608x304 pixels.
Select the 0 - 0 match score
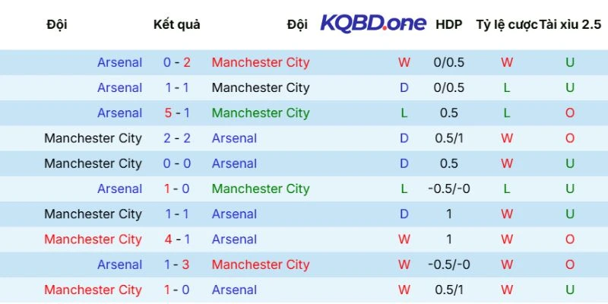177,163
